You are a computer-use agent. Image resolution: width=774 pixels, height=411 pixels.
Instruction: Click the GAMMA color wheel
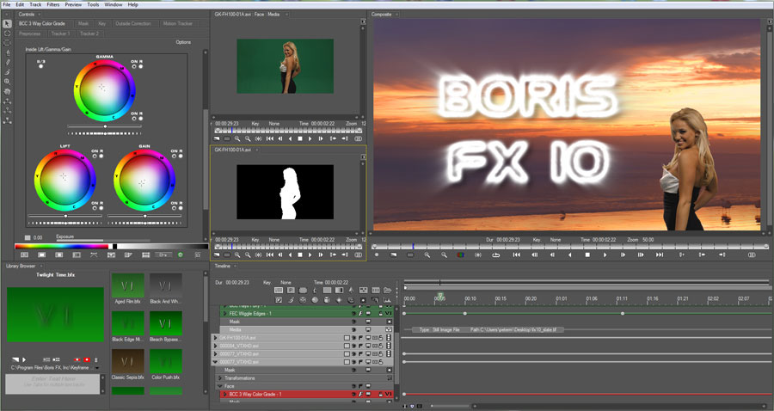[104, 90]
